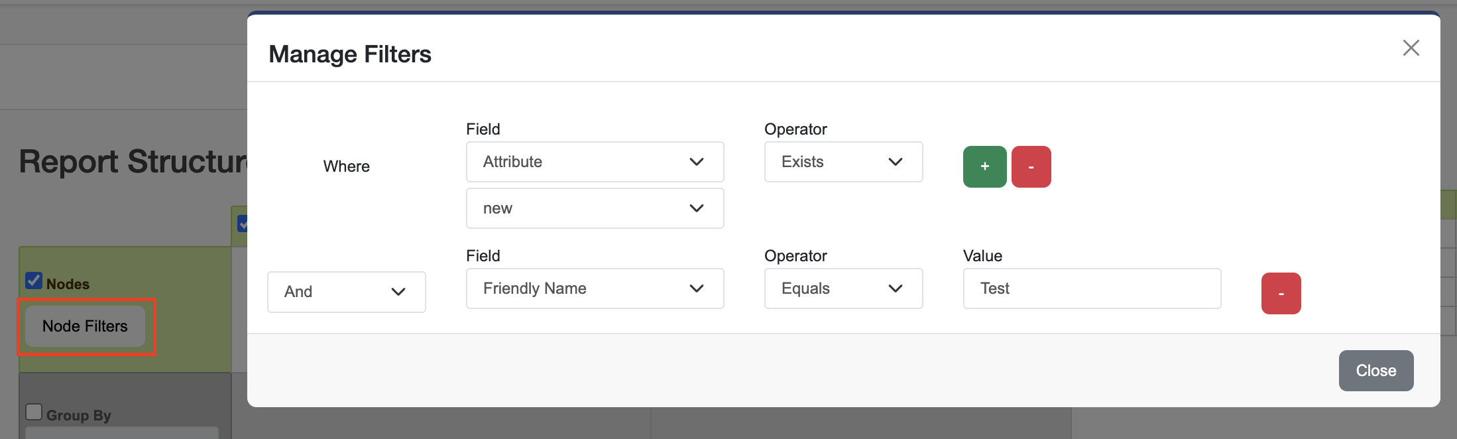Click the Nodes label text
Viewport: 1457px width, 439px height.
point(68,284)
